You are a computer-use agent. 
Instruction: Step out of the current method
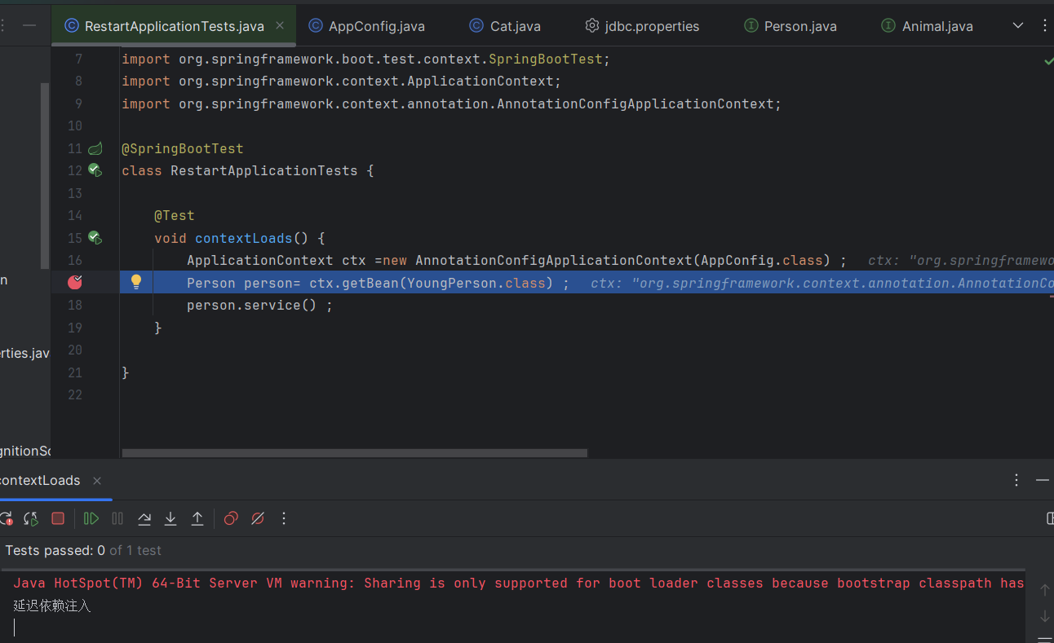tap(197, 518)
